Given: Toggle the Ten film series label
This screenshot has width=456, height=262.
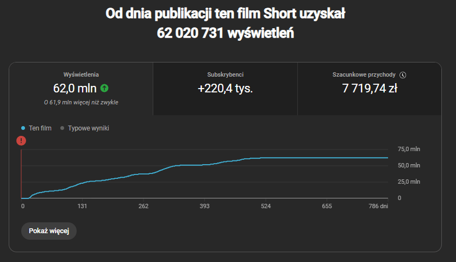Looking at the screenshot, I should tap(40, 128).
